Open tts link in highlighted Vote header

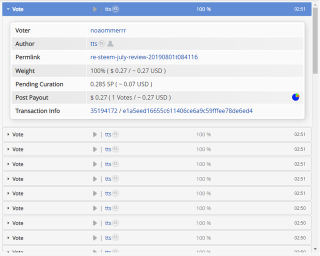[x=108, y=9]
